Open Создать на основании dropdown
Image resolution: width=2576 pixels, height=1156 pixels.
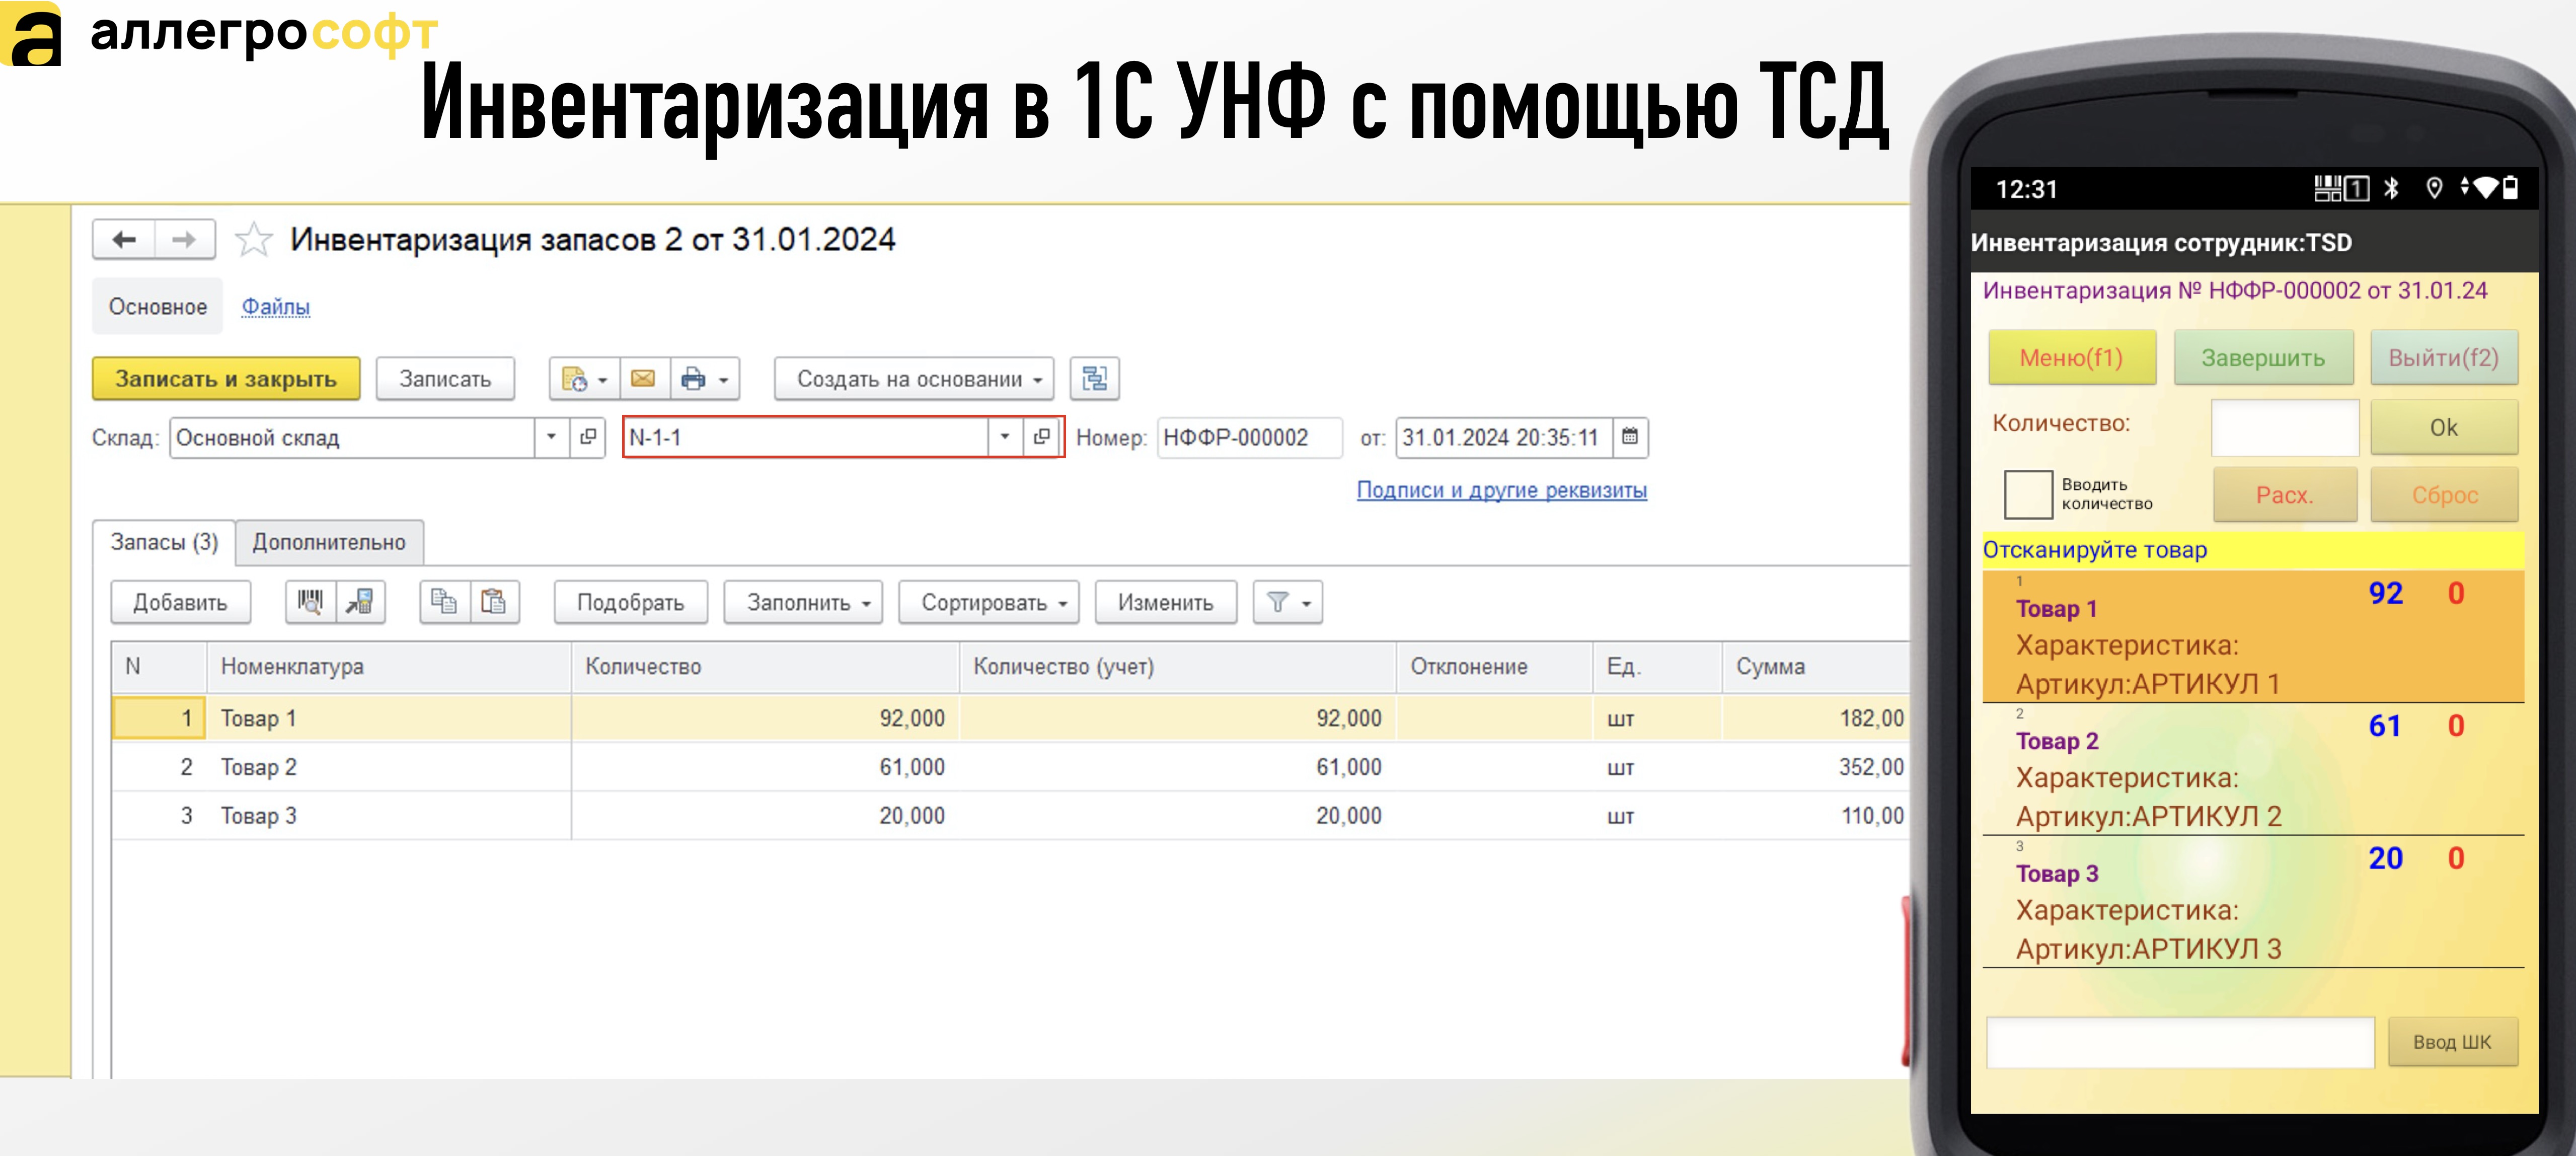(x=914, y=379)
